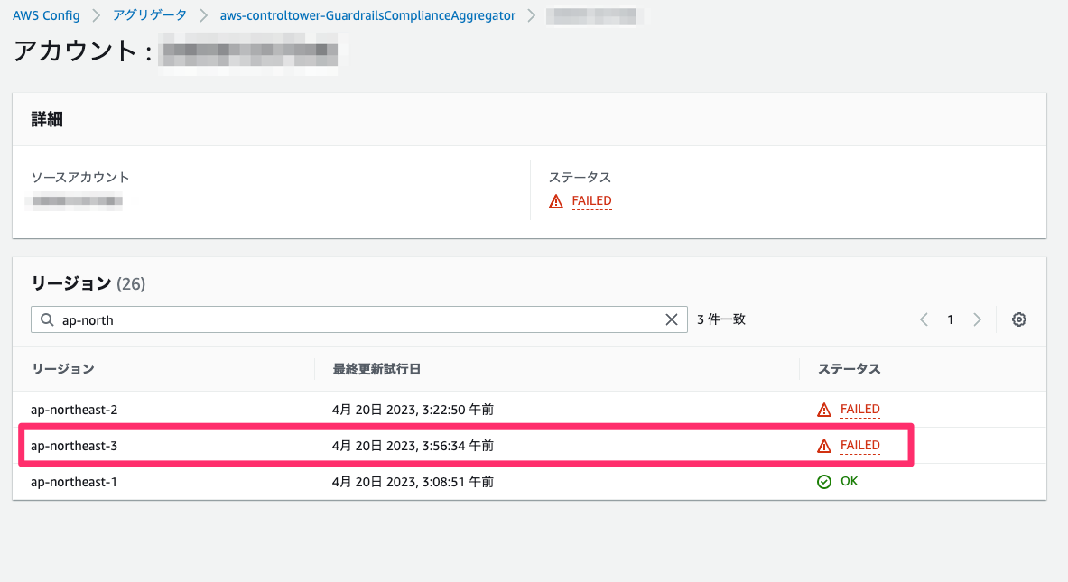This screenshot has width=1068, height=582.
Task: Click the 3:08:51 午前 timestamp cell
Action: (x=413, y=482)
